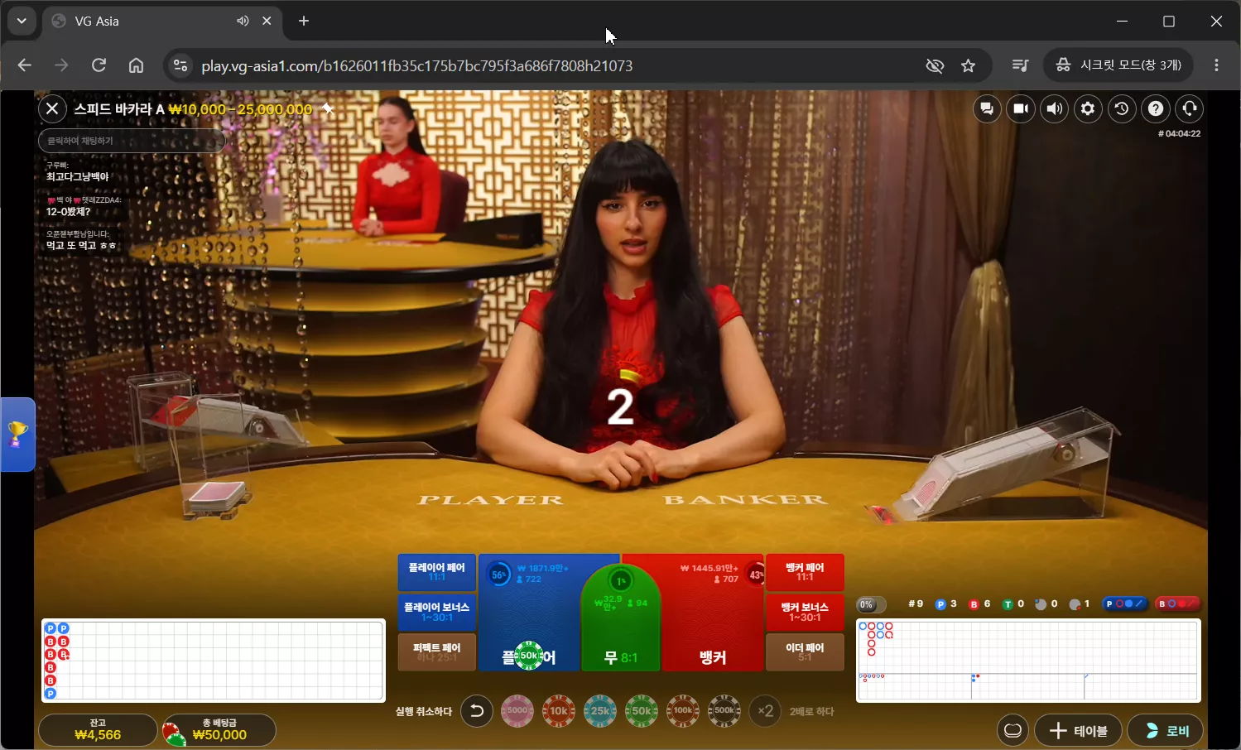Open the + 테이블 button

point(1078,731)
